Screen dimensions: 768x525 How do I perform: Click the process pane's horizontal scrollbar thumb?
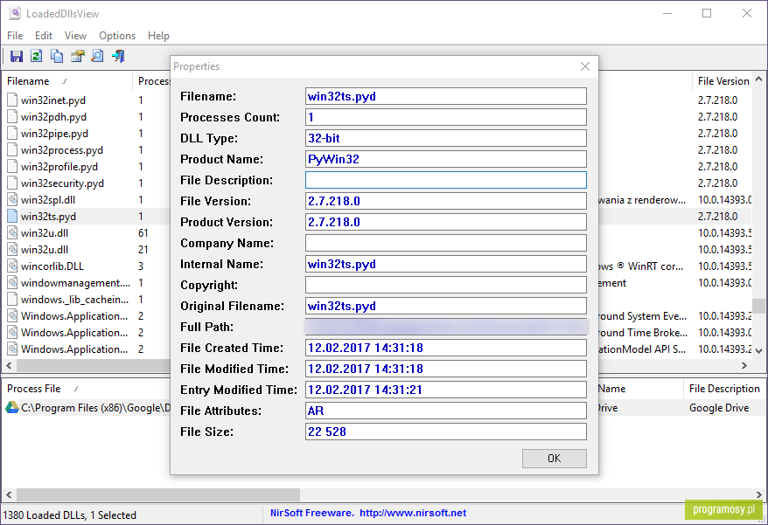pos(158,494)
